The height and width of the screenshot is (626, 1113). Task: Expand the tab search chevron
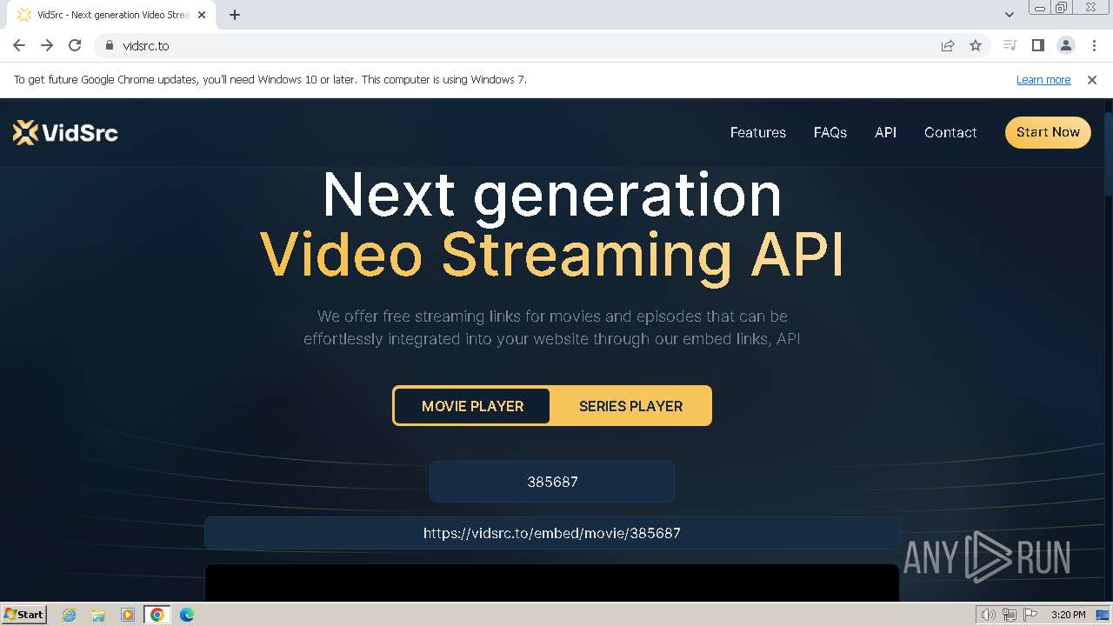click(x=1009, y=15)
